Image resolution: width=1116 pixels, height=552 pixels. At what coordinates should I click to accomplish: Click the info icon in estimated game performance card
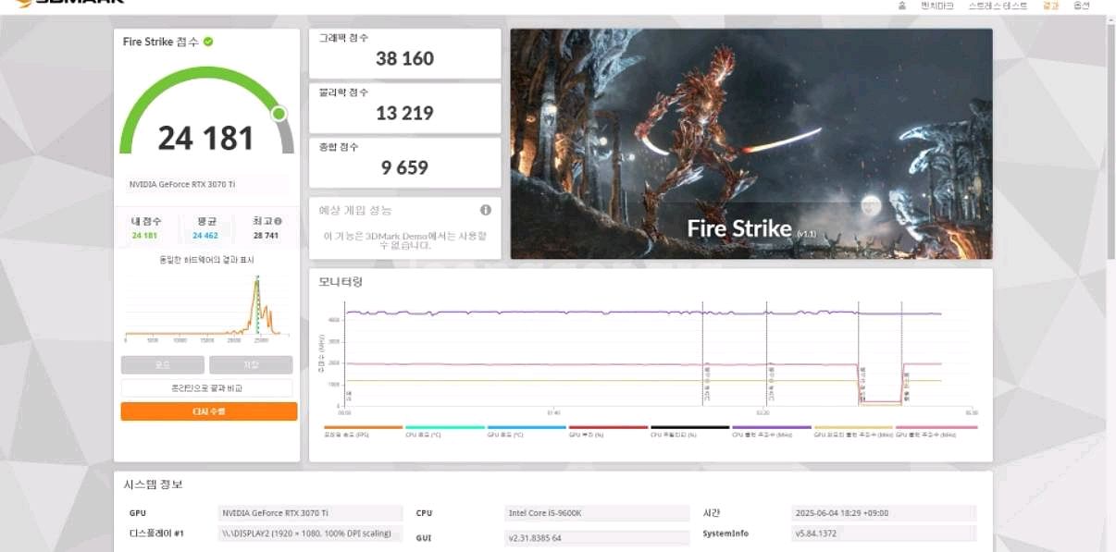coord(486,210)
